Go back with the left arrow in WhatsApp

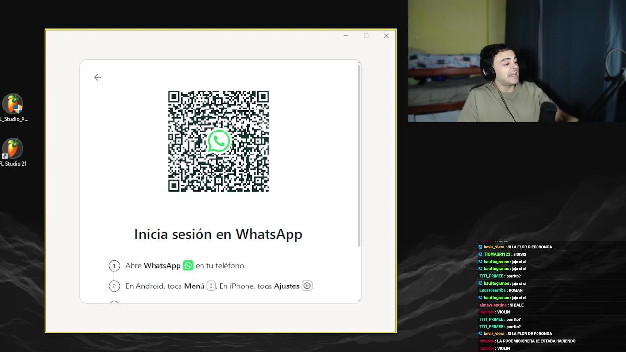(97, 77)
